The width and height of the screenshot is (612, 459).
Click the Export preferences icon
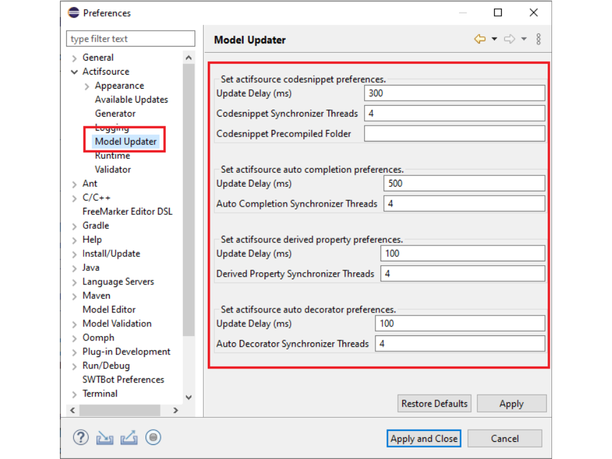point(129,438)
